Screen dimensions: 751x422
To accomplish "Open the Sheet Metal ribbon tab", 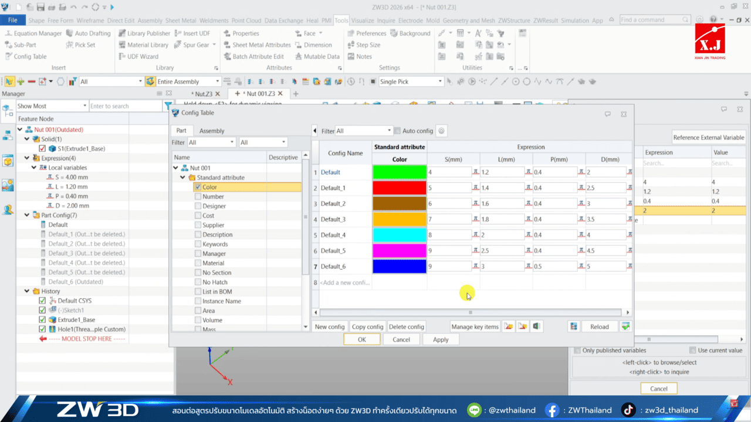I will pyautogui.click(x=180, y=21).
